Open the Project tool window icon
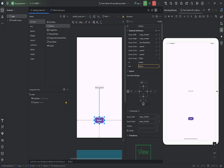 pos(2,10)
